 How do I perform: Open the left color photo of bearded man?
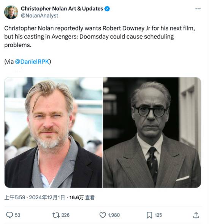54,132
